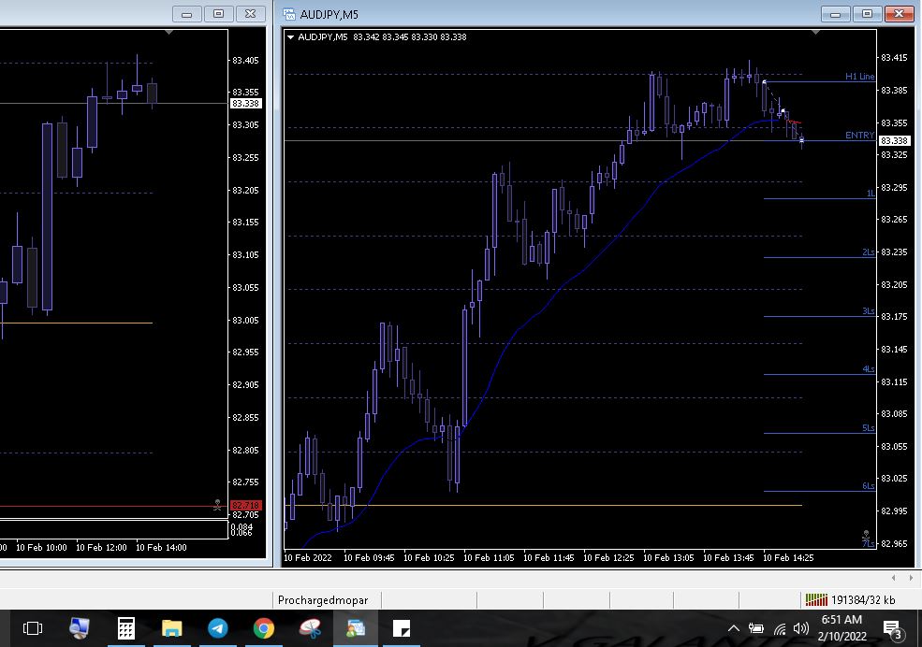Open the AUDJPY,M5 one-click trading arrow
Image resolution: width=922 pixels, height=647 pixels.
(290, 37)
